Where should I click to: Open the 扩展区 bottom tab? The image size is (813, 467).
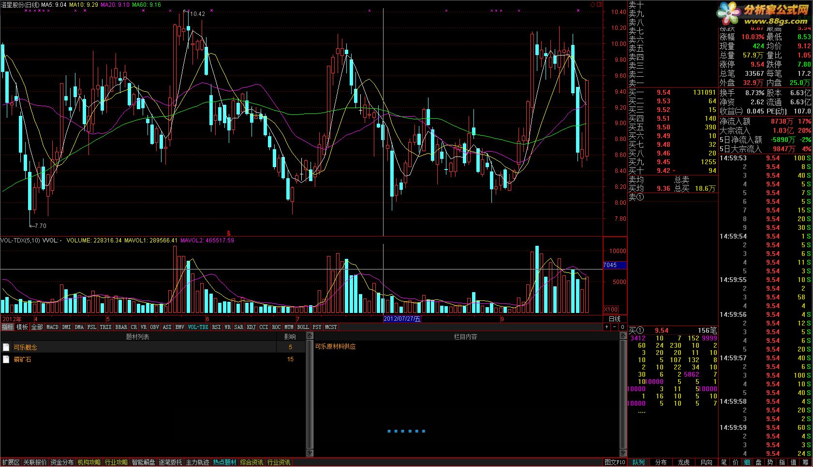coord(11,463)
